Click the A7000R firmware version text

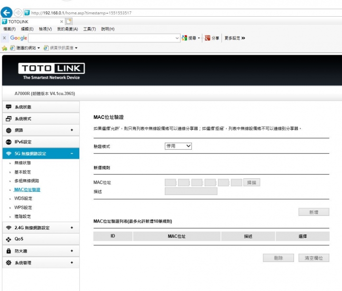(x=45, y=94)
